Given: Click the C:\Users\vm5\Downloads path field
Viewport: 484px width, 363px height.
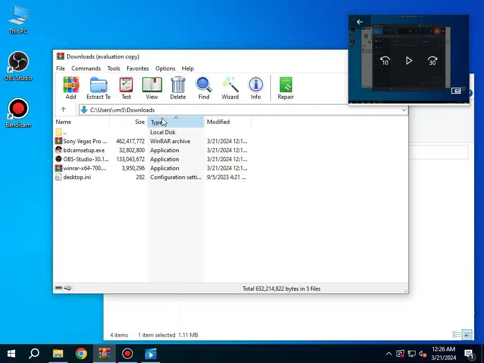Looking at the screenshot, I should click(x=243, y=110).
